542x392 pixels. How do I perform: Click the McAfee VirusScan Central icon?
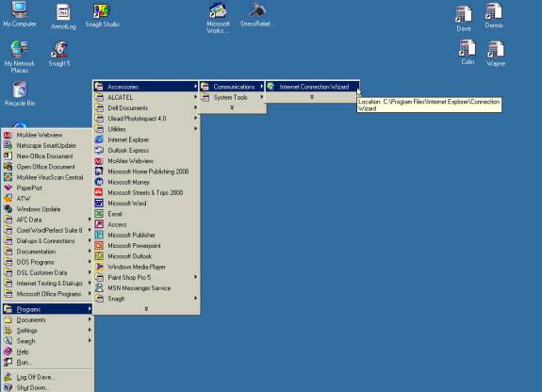[x=8, y=177]
